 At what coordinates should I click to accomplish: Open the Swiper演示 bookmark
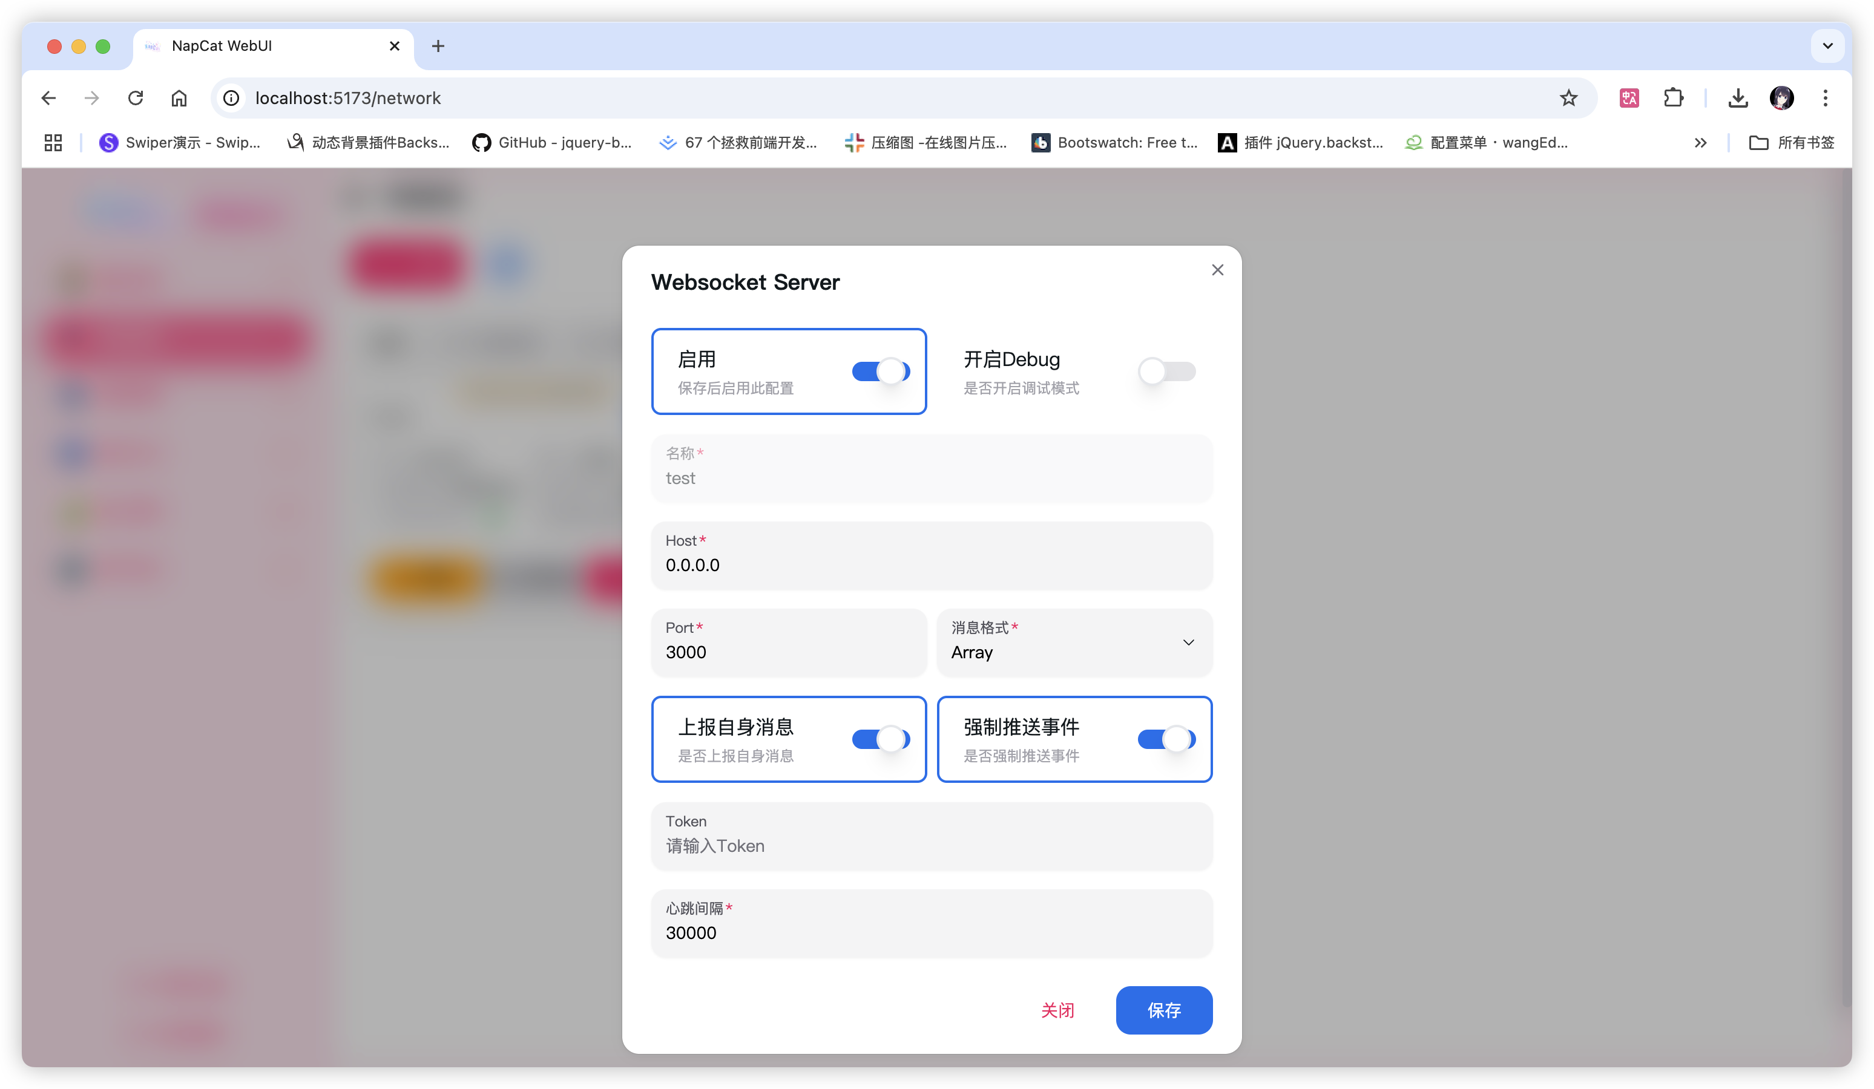(180, 143)
